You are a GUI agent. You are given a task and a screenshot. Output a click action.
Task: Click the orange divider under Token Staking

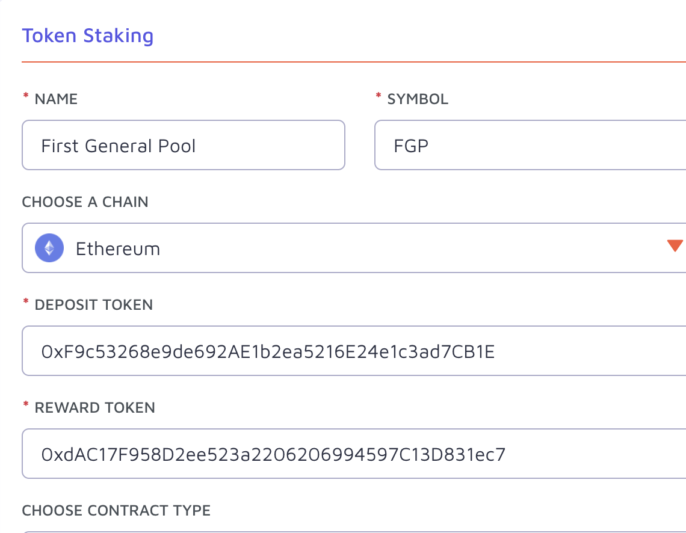point(354,62)
